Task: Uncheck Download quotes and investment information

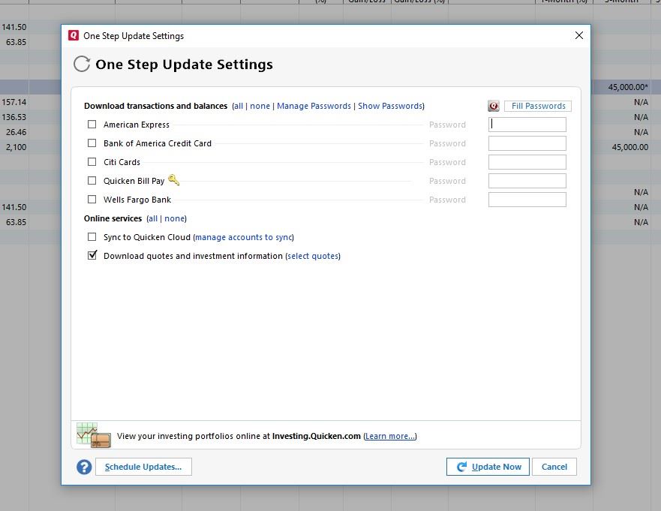Action: point(92,256)
